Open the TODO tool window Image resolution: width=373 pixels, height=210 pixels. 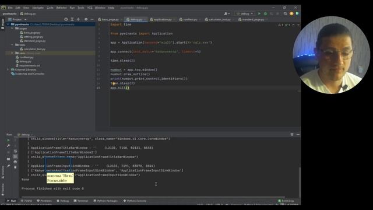click(x=26, y=201)
